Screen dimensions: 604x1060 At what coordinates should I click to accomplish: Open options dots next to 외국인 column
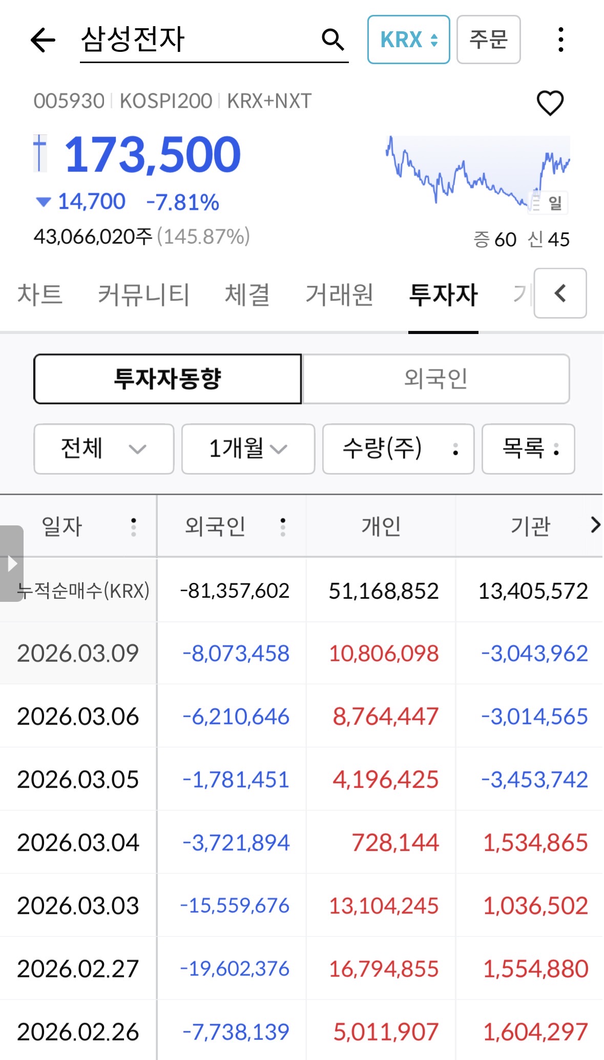tap(283, 526)
